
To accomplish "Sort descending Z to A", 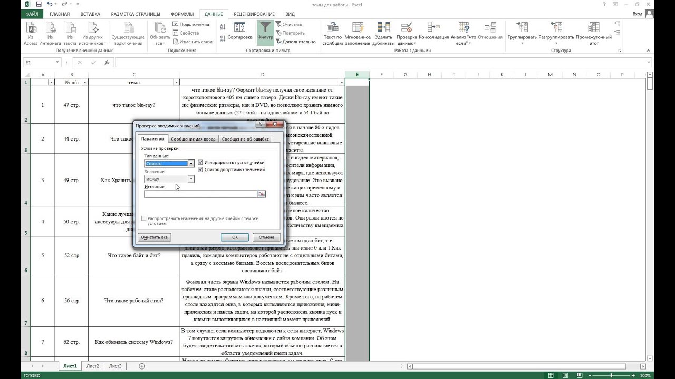I will click(223, 37).
